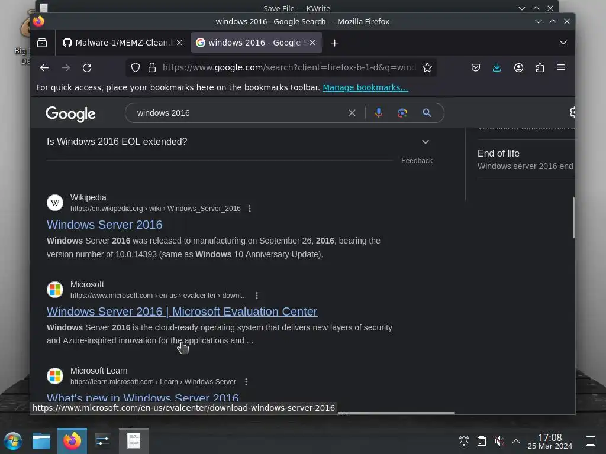The image size is (606, 454).
Task: Open Firefox View from the tab bar
Action: pos(42,43)
